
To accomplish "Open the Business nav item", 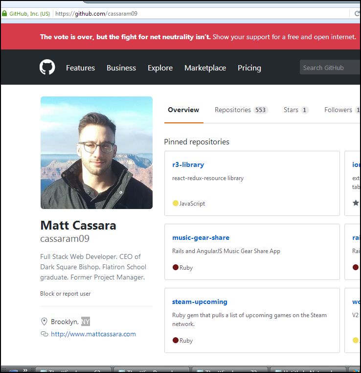I will click(x=121, y=68).
